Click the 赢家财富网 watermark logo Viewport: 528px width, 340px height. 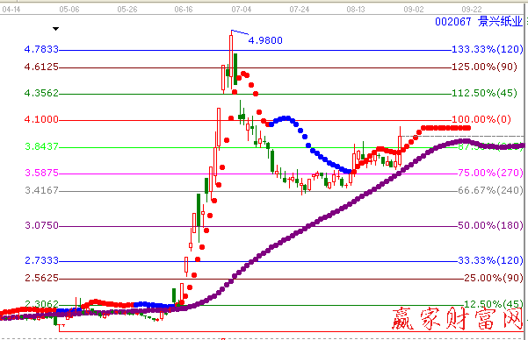(458, 318)
